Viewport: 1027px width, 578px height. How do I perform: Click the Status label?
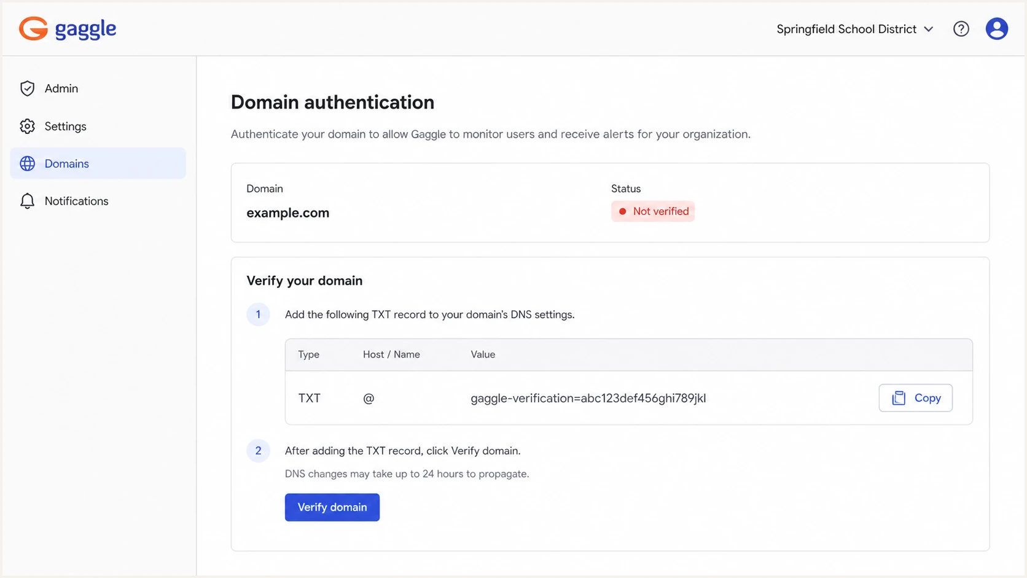(x=625, y=189)
